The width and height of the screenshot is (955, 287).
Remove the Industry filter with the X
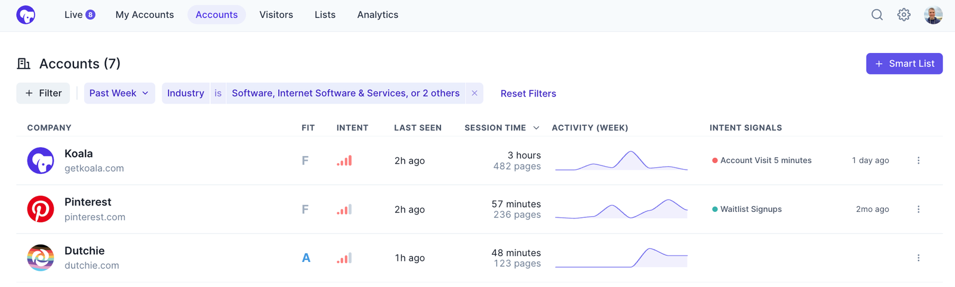pyautogui.click(x=475, y=93)
